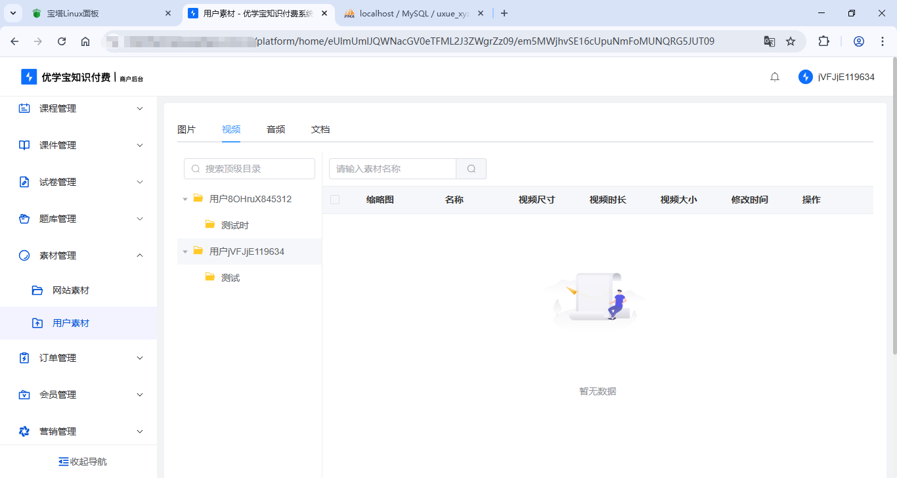
Task: Collapse the 用户jVFJjE119634 folder tree
Action: click(x=185, y=251)
